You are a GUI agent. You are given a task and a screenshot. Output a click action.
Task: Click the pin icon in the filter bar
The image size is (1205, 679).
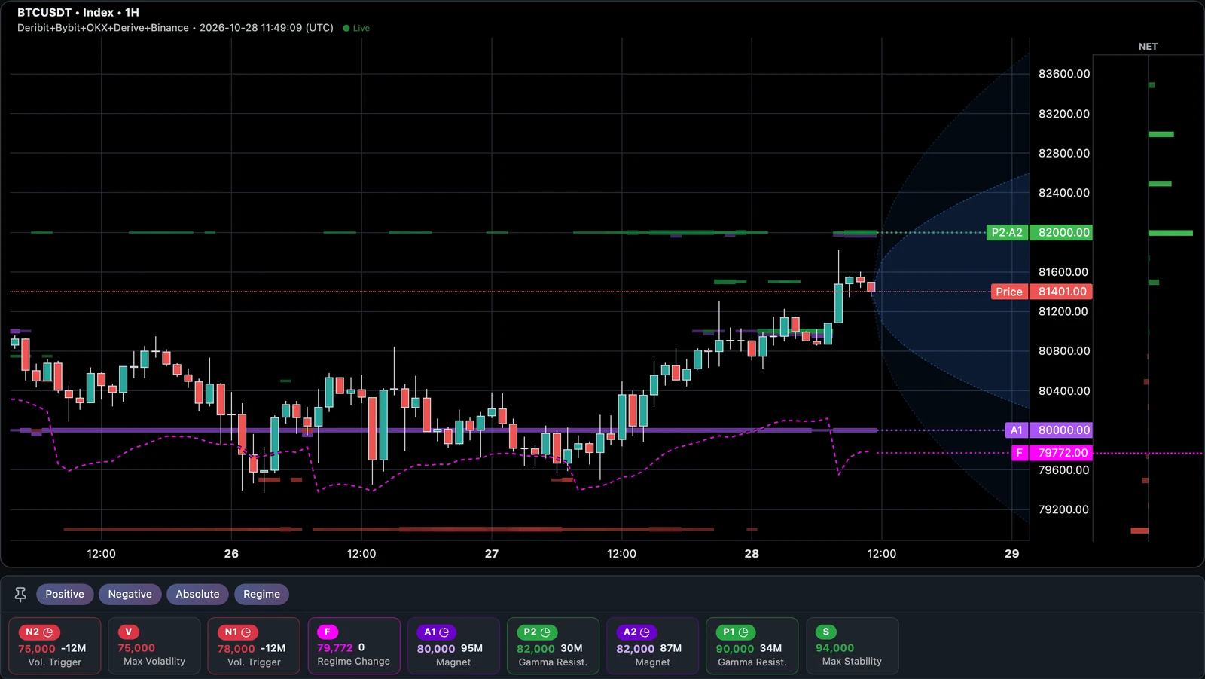point(20,595)
